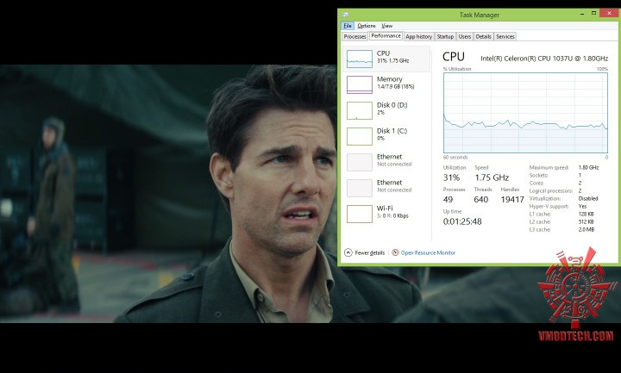Screen dimensions: 621x373
Task: Click the processes count 49
Action: (448, 200)
